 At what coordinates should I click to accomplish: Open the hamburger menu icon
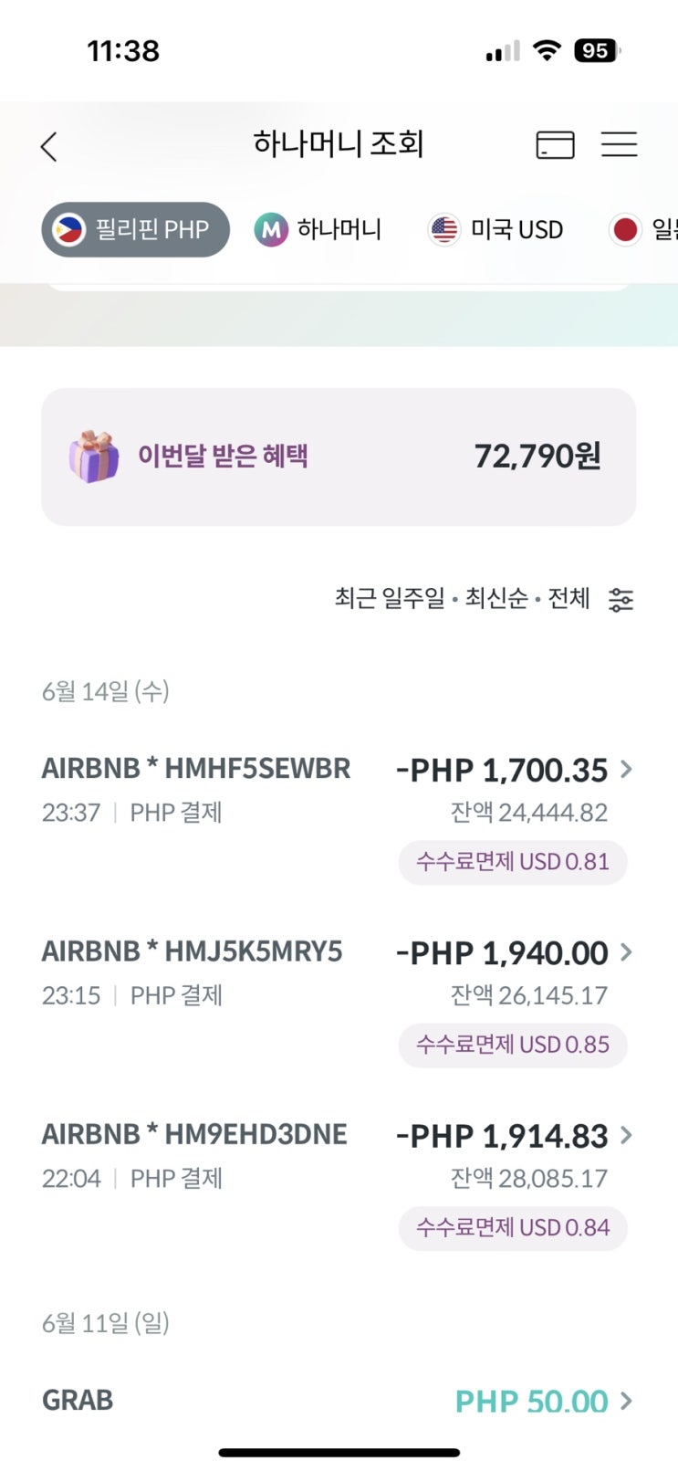tap(619, 144)
